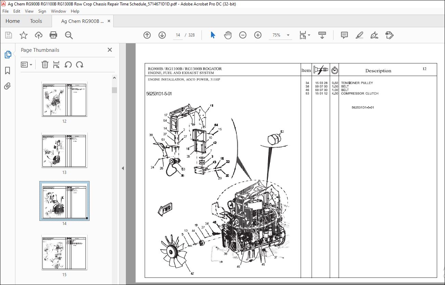Viewport: 445px width, 285px height.
Task: Open Bookmarks sidebar panel
Action: click(x=8, y=71)
